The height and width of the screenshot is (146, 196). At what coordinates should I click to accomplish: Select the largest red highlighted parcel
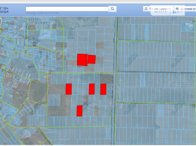coord(82,60)
